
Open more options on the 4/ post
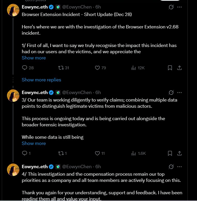point(179,167)
